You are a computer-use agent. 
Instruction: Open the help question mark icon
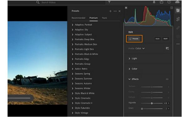169,2
